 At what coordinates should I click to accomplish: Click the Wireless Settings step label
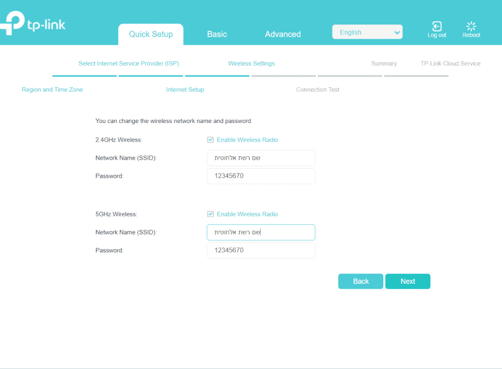coord(251,64)
